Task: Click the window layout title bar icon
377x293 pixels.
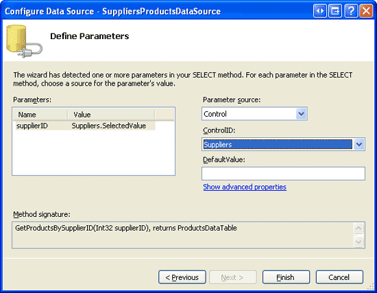Action: click(x=335, y=11)
